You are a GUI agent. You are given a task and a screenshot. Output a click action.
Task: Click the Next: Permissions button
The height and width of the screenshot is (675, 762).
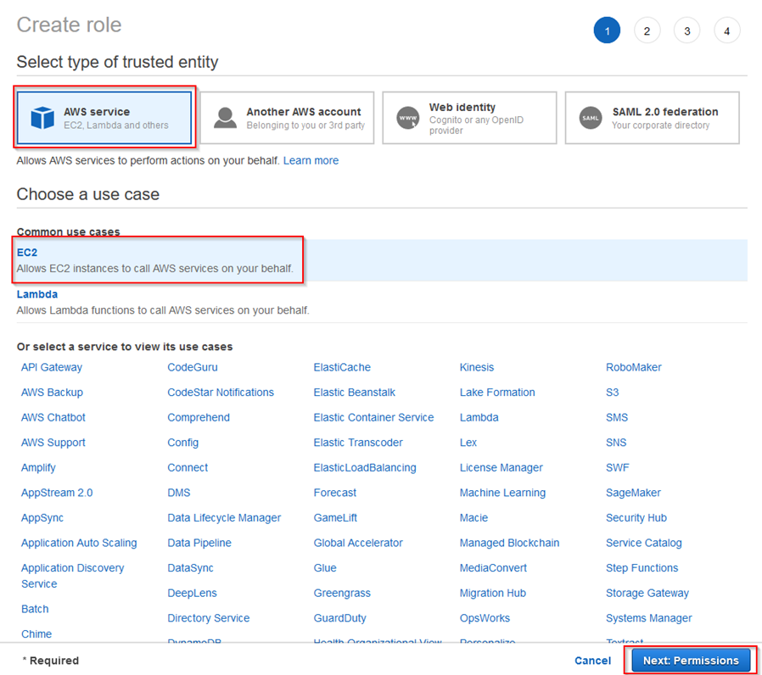pos(691,661)
